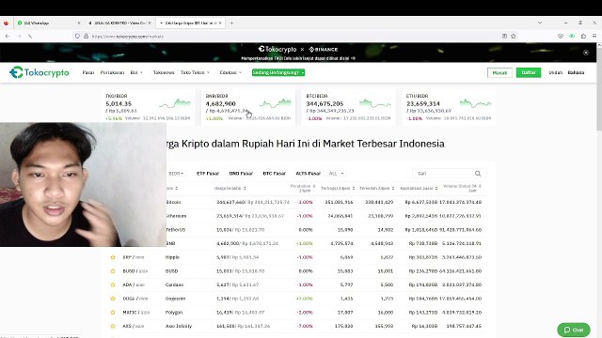Click the green Daftar button
The height and width of the screenshot is (338, 602).
tap(529, 72)
